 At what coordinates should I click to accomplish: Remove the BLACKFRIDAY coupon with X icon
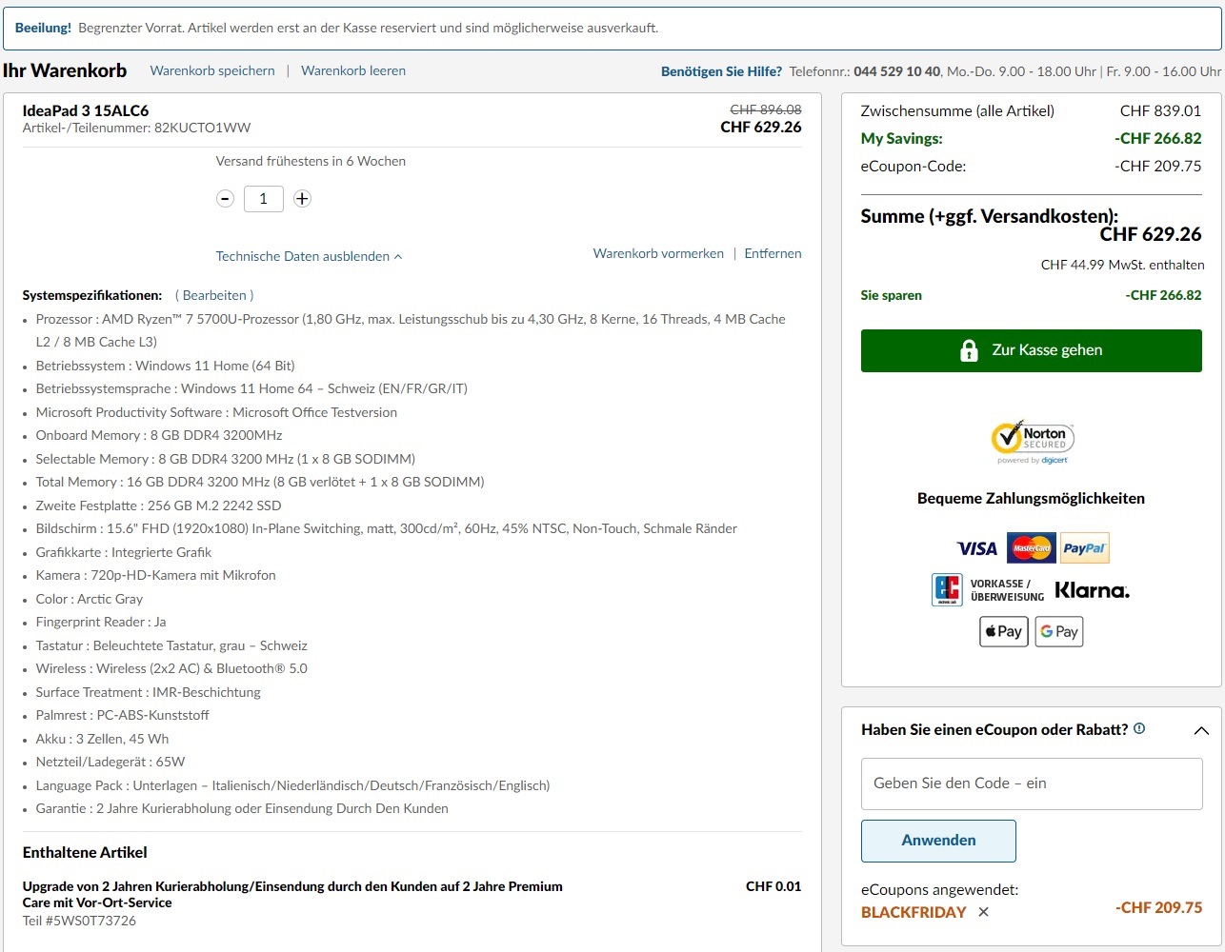point(983,912)
